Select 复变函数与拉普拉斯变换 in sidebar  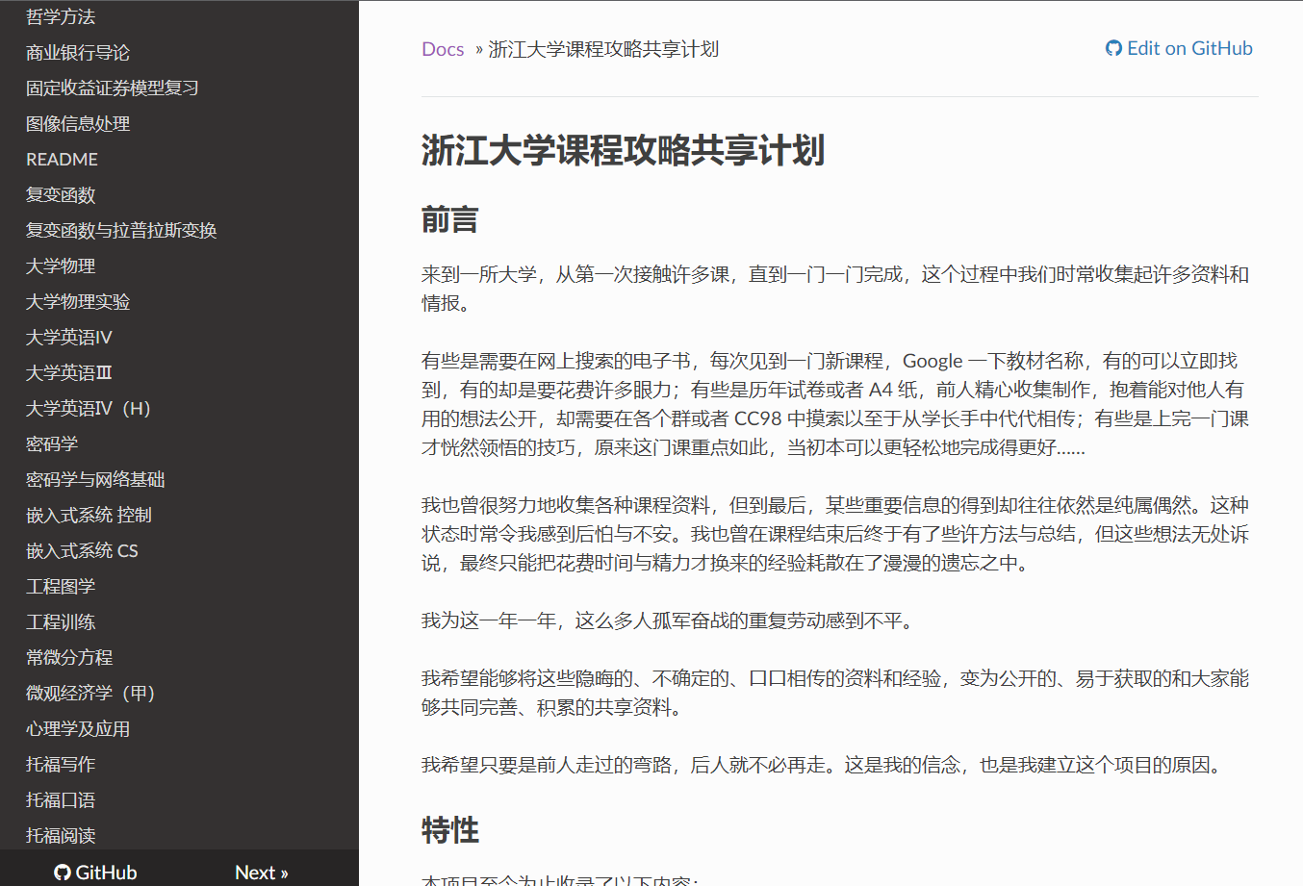tap(121, 231)
